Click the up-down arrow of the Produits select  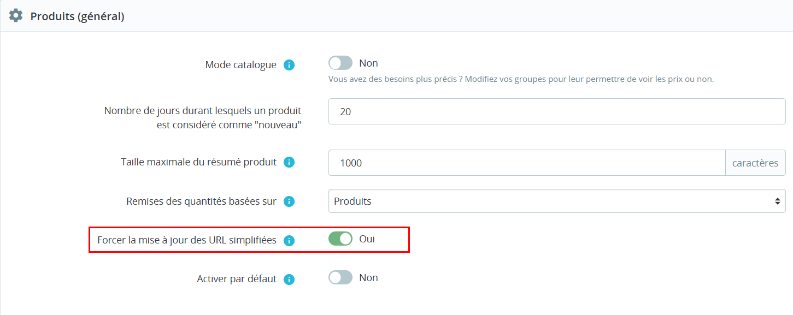pyautogui.click(x=777, y=201)
